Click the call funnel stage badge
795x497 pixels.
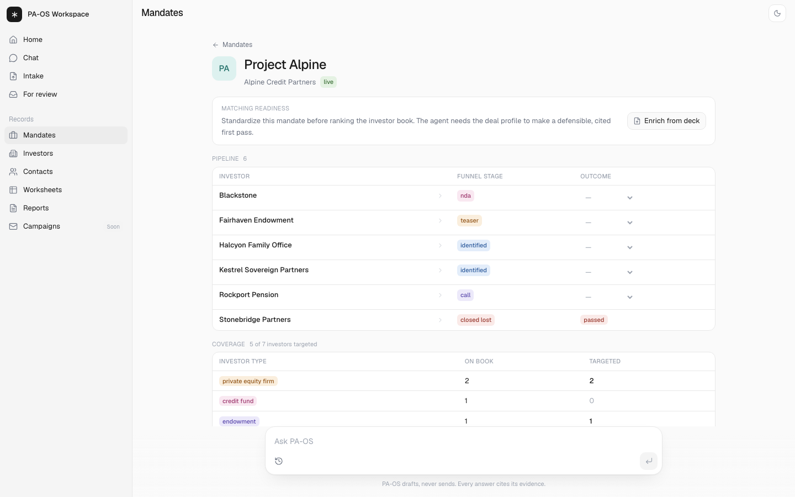[x=465, y=295]
